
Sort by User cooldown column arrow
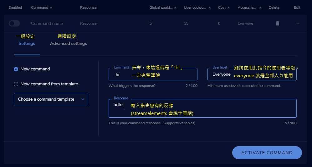point(210,7)
